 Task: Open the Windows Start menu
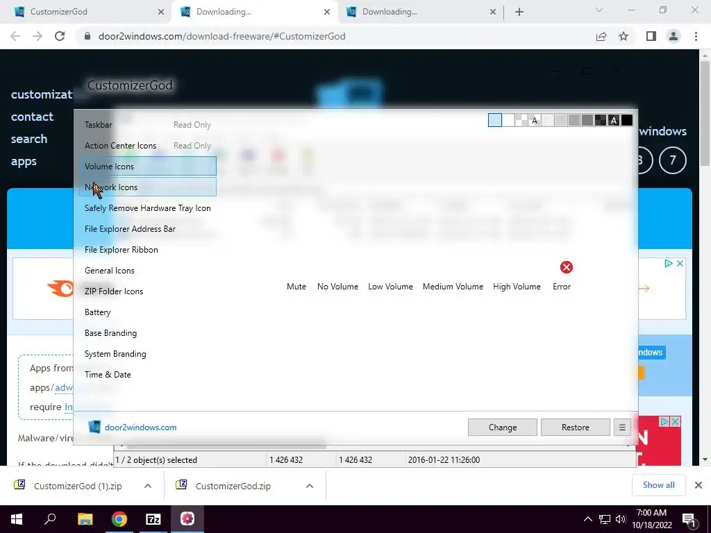coord(17,519)
